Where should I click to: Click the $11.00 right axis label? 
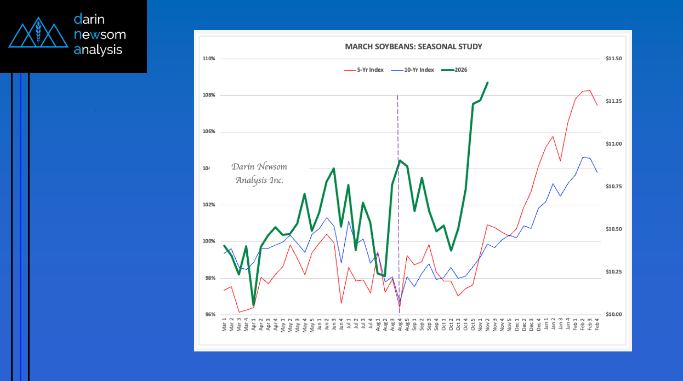613,144
